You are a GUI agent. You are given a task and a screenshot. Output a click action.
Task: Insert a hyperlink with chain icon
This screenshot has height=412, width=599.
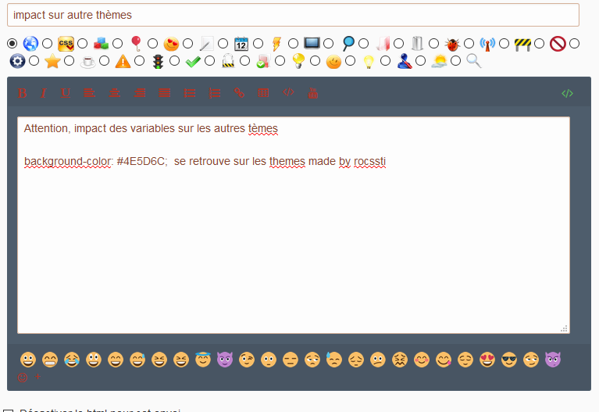click(x=239, y=93)
